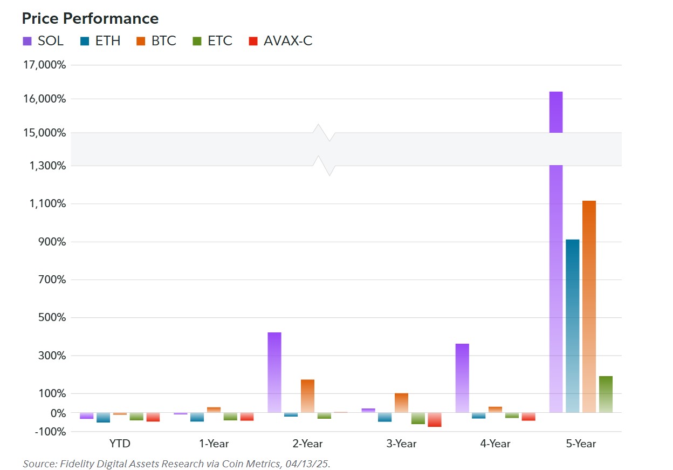The height and width of the screenshot is (470, 673).
Task: Click the purple SOL legend swatch
Action: [x=27, y=41]
